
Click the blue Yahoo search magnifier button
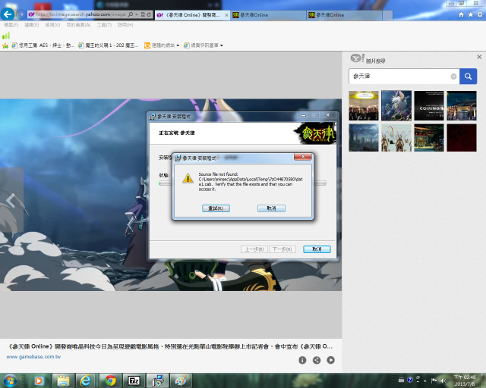click(468, 76)
